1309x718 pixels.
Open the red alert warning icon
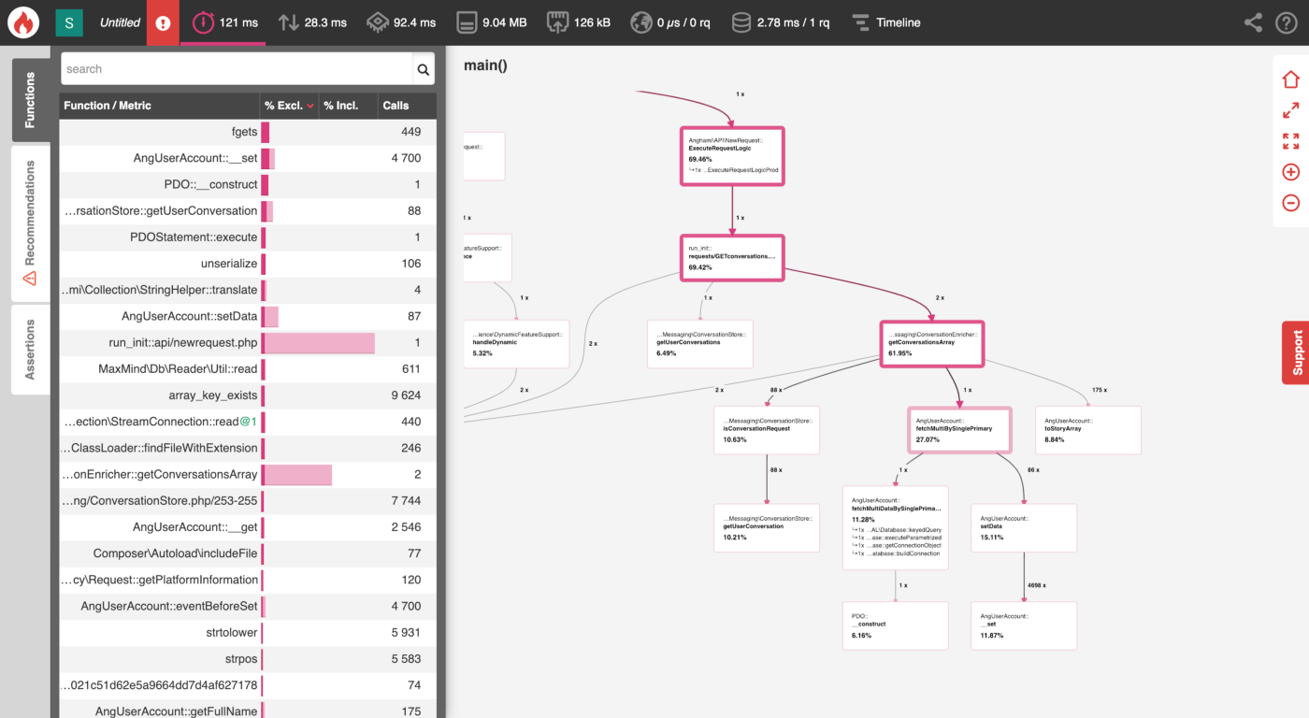[x=163, y=22]
